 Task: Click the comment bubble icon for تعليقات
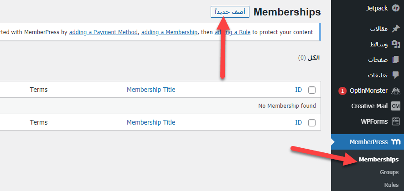point(395,75)
